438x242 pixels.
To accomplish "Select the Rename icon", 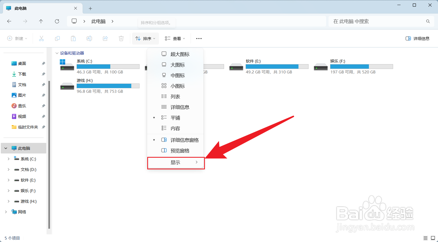I will pyautogui.click(x=89, y=38).
